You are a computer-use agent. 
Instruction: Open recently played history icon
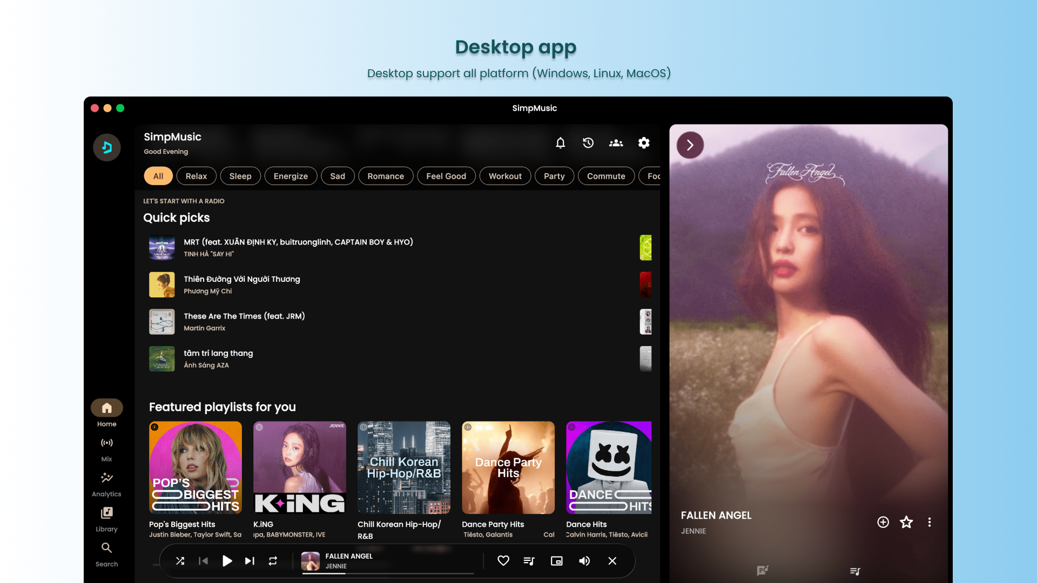[x=588, y=143]
